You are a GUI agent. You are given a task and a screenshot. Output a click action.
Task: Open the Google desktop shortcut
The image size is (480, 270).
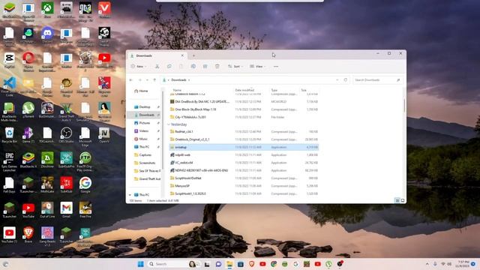85,185
